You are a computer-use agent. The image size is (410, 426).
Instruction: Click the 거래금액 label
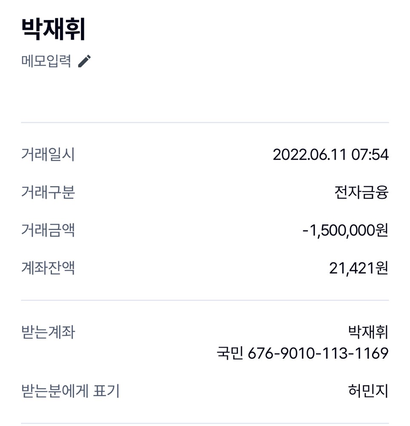[x=48, y=230]
